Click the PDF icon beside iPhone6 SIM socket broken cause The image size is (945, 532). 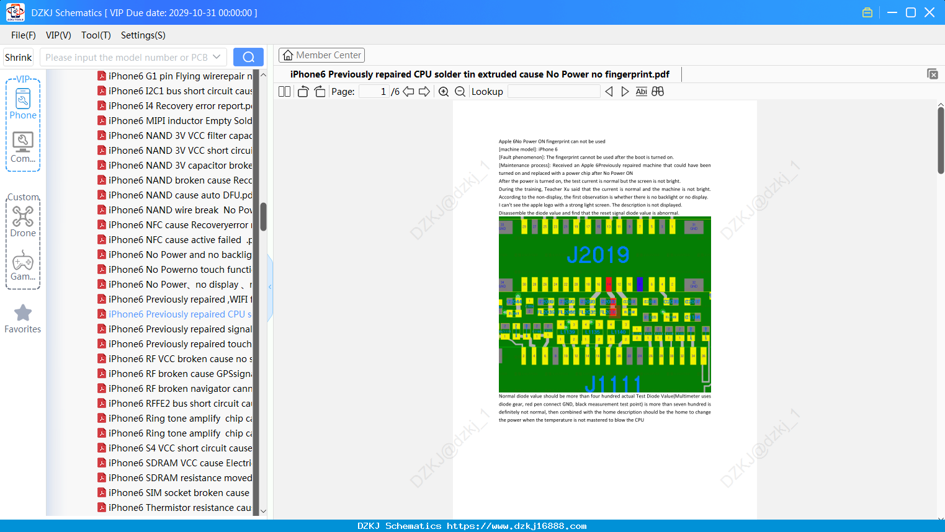[x=102, y=492]
